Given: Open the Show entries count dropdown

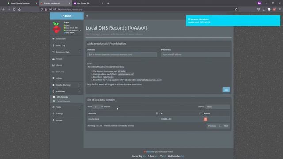Looking at the screenshot, I should (x=98, y=107).
